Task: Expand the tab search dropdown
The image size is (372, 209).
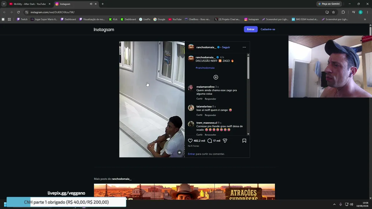Action: coord(4,4)
